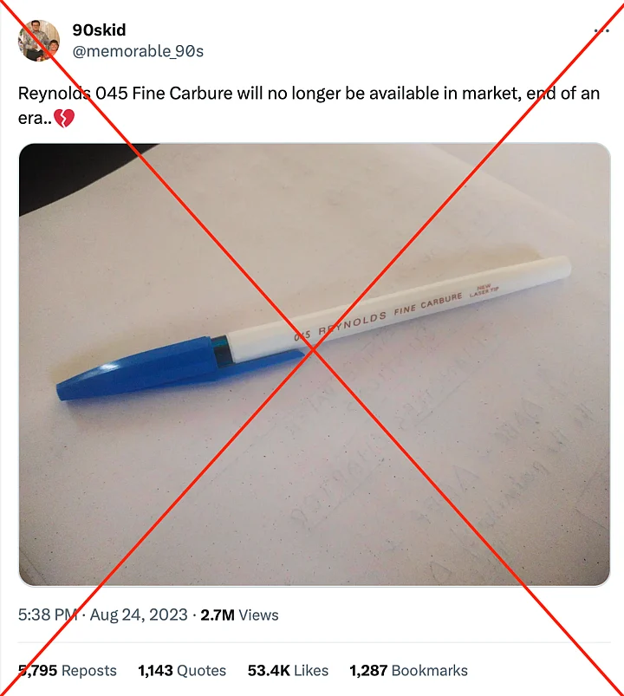Show the 53.4K Likes list
The width and height of the screenshot is (624, 696).
[x=288, y=670]
